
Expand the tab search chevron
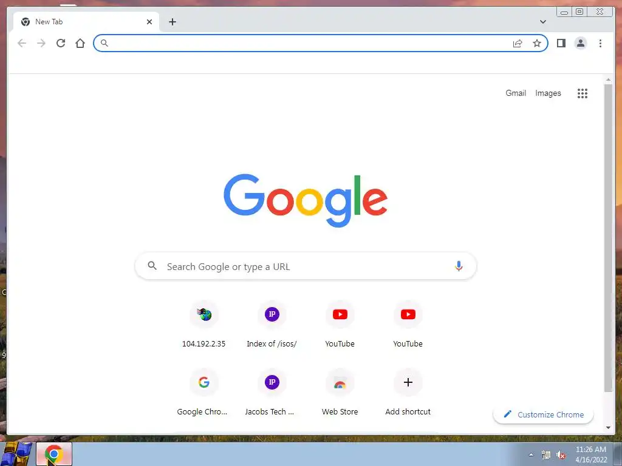tap(543, 22)
